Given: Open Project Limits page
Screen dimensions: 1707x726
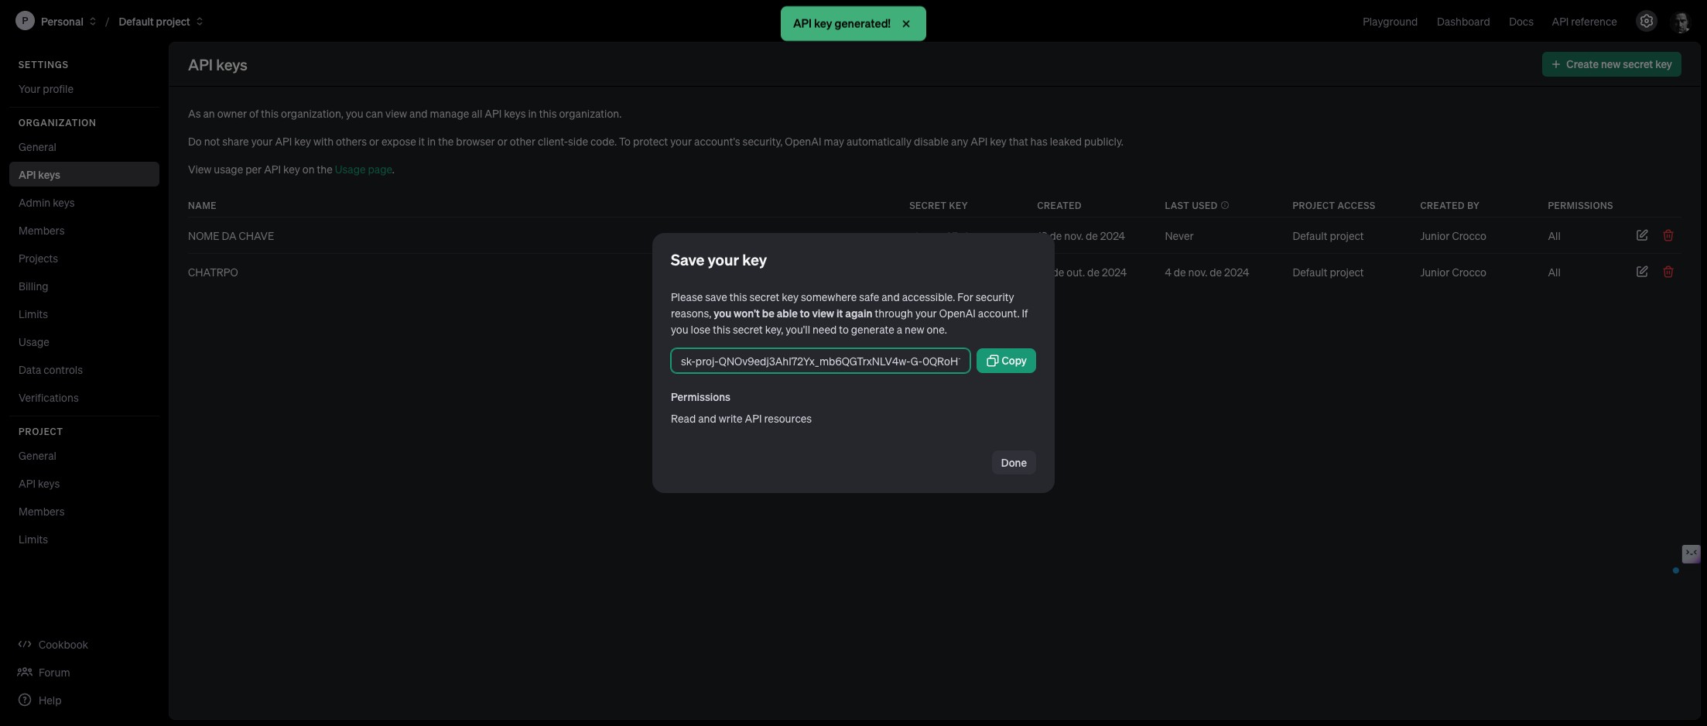Looking at the screenshot, I should (84, 539).
